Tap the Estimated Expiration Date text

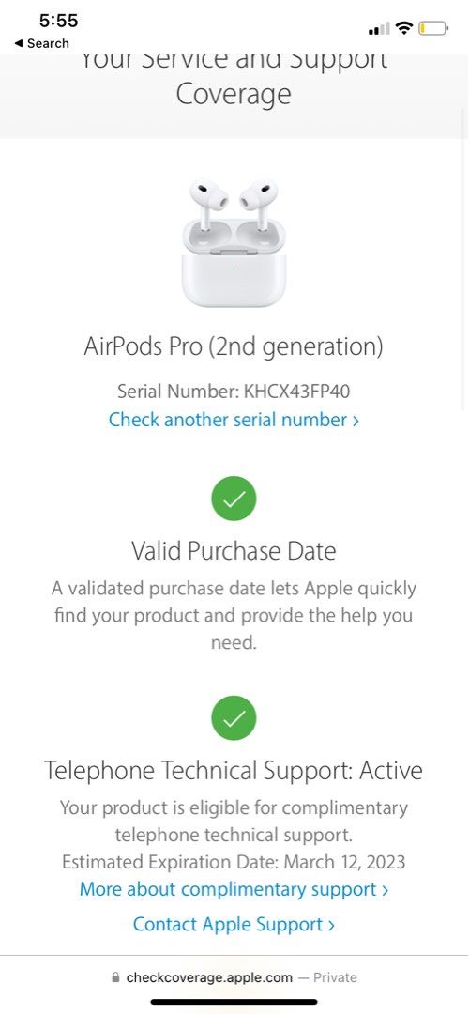point(234,862)
